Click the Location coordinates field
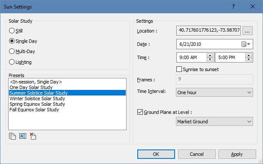 coord(209,31)
